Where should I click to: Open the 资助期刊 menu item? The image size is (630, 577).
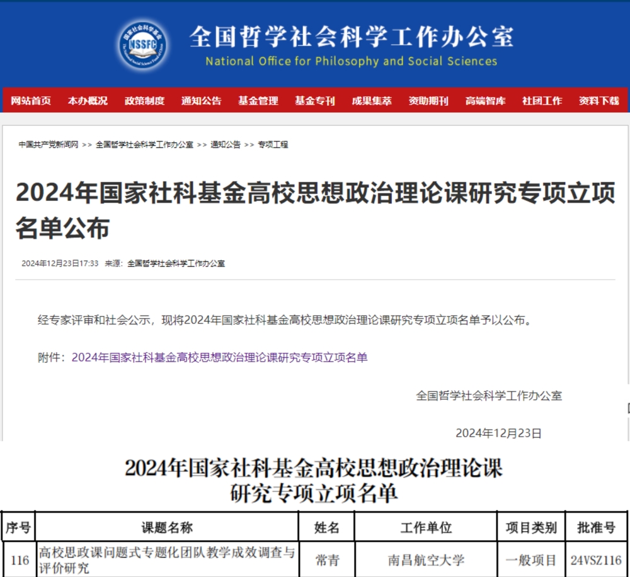[428, 100]
